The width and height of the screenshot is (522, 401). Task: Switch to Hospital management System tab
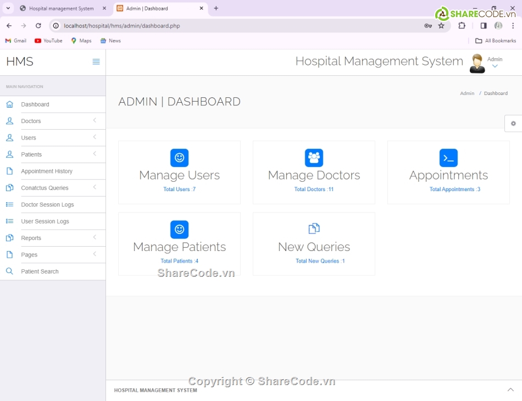pyautogui.click(x=61, y=9)
